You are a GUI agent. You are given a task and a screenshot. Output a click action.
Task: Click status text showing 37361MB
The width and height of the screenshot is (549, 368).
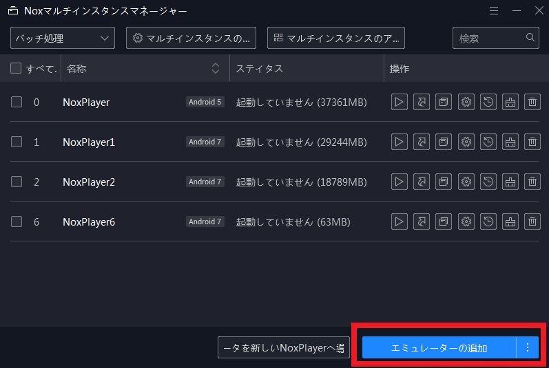(x=302, y=102)
